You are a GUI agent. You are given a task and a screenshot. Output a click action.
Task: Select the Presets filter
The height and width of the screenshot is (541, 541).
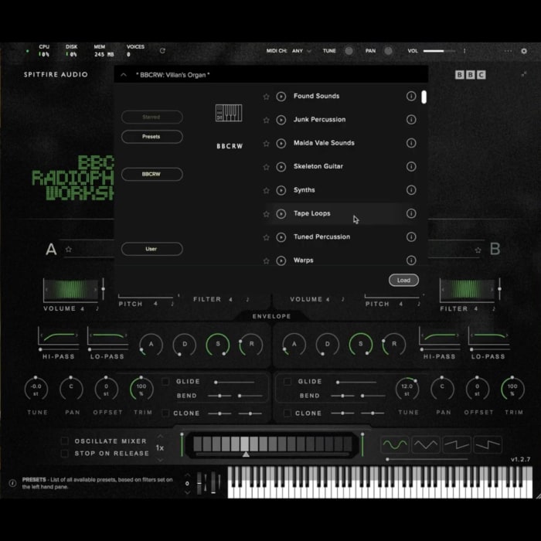(x=151, y=137)
